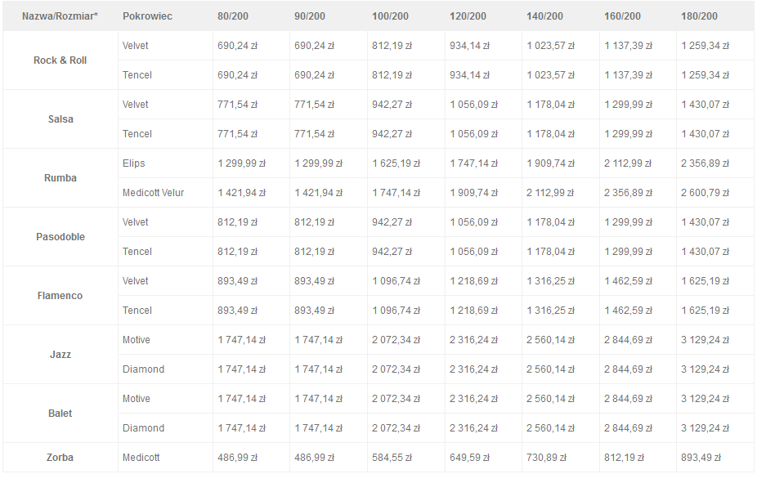Select the Jazz mattress name cell
This screenshot has width=757, height=483.
[60, 355]
